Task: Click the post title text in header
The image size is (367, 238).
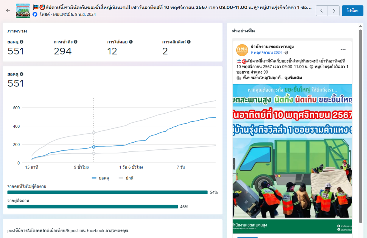Action: 172,7
